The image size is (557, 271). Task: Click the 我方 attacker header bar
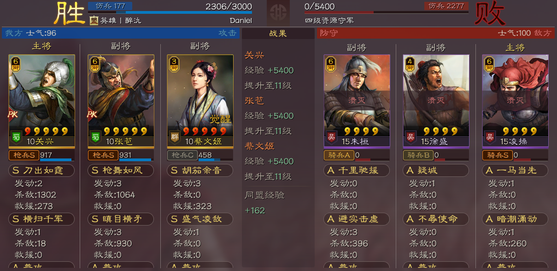click(120, 33)
